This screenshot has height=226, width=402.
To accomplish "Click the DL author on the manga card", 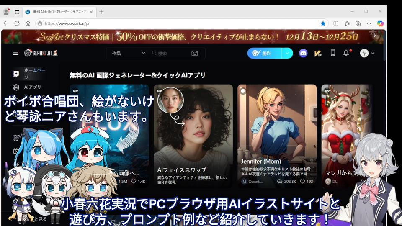I will pos(332,181).
